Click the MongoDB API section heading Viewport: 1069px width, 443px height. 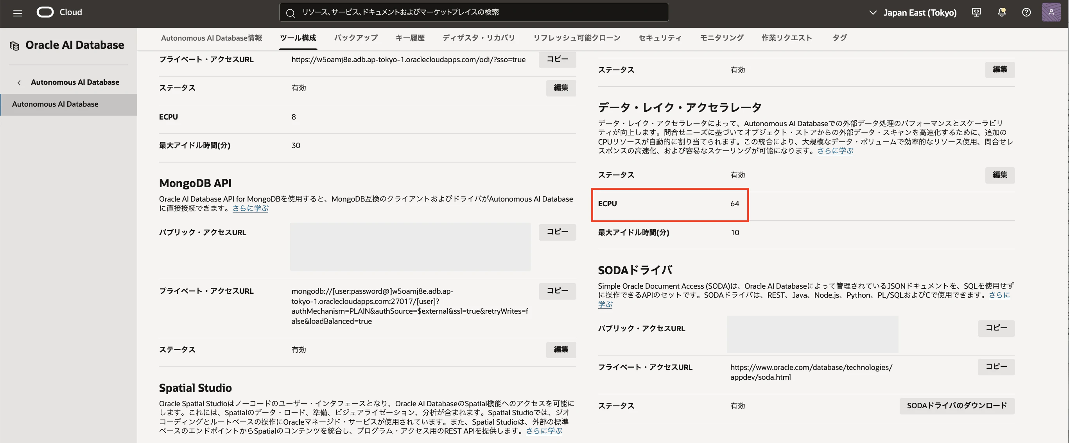pyautogui.click(x=195, y=183)
